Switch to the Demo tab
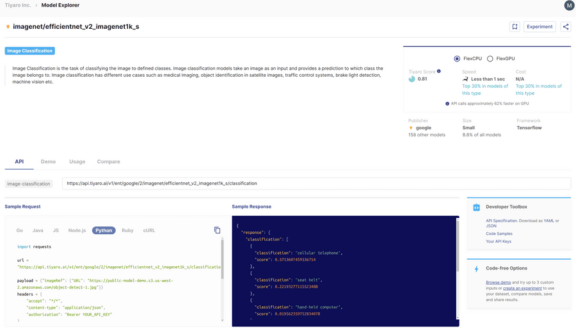Image resolution: width=576 pixels, height=334 pixels. click(x=48, y=162)
